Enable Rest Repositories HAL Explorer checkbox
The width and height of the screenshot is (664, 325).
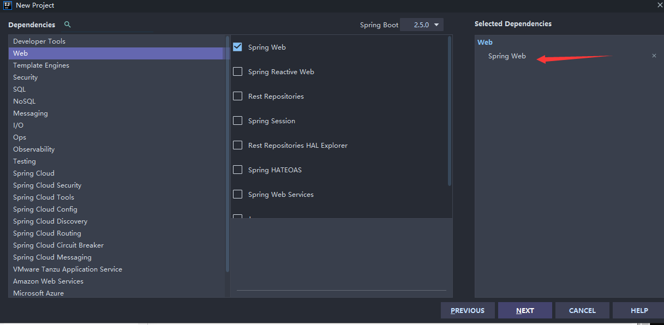[x=237, y=145]
